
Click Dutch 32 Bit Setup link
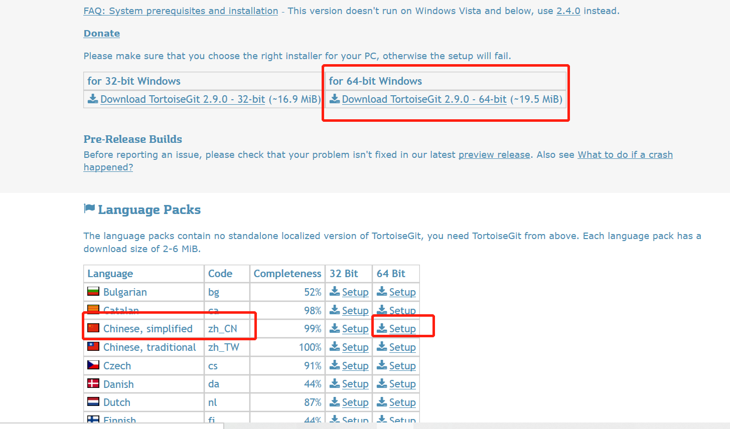tap(355, 402)
